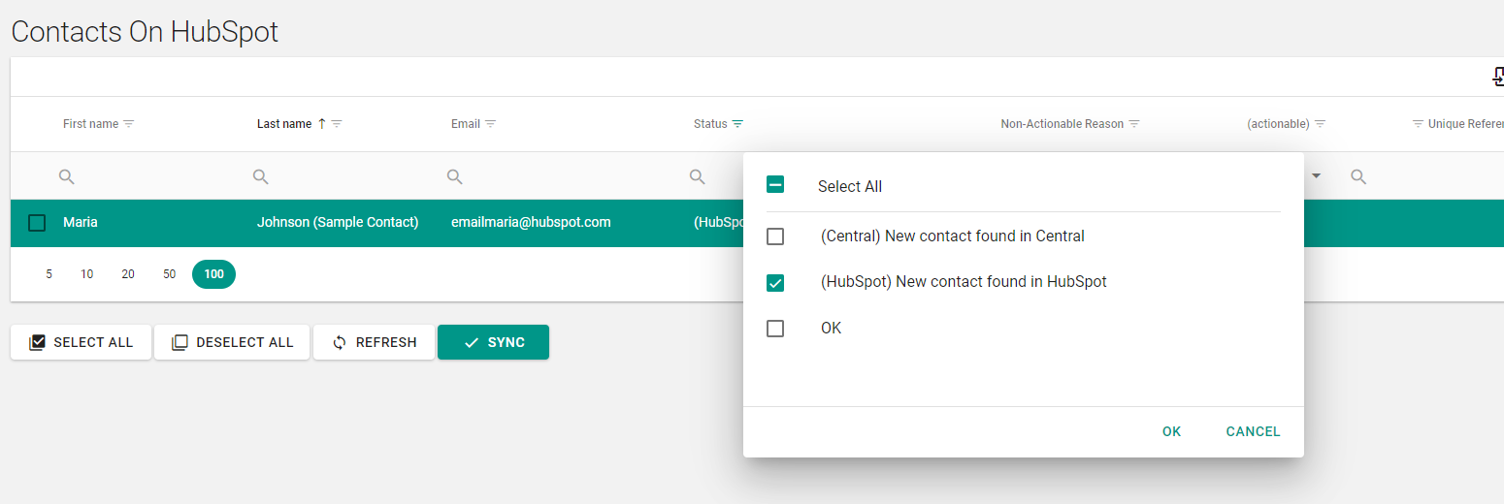Image resolution: width=1504 pixels, height=504 pixels.
Task: Click the Johnson (Sample Contact) cell
Action: 338,223
